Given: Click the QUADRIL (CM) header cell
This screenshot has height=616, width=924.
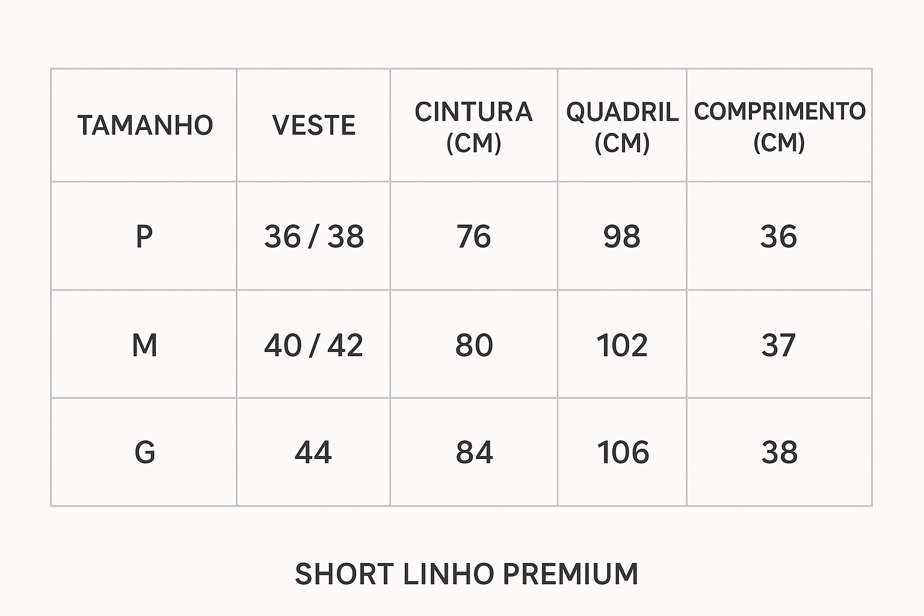Looking at the screenshot, I should [622, 127].
